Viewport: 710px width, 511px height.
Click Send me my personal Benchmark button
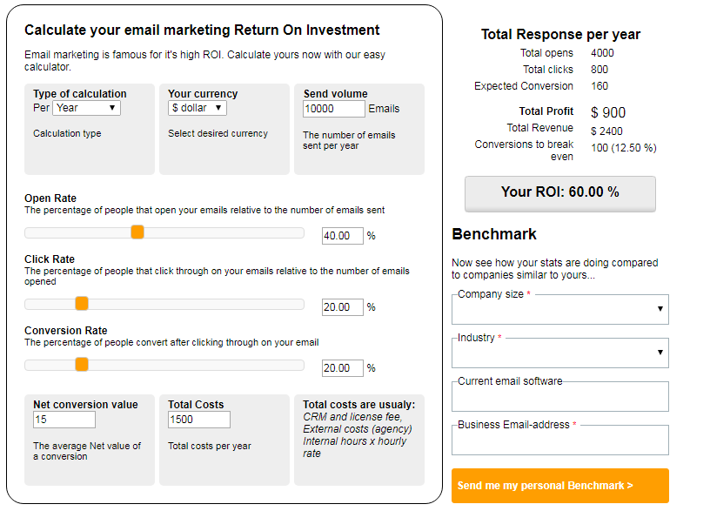(560, 486)
